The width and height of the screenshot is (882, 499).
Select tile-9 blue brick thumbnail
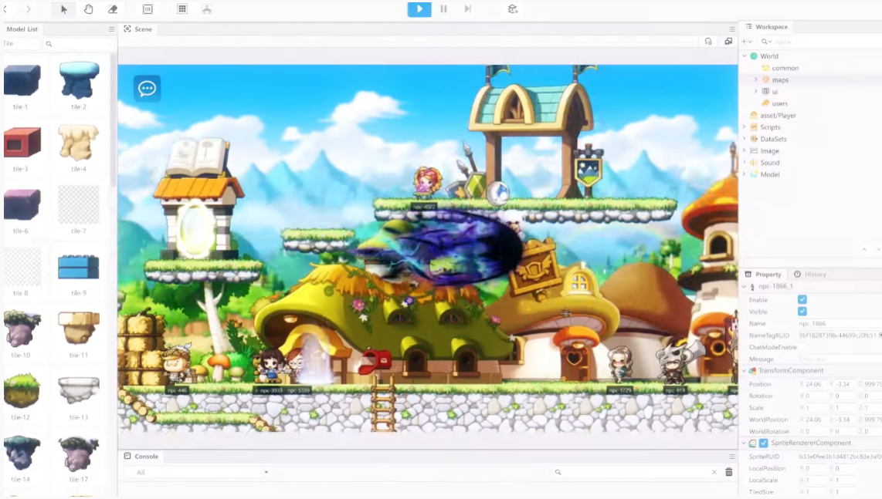(79, 267)
